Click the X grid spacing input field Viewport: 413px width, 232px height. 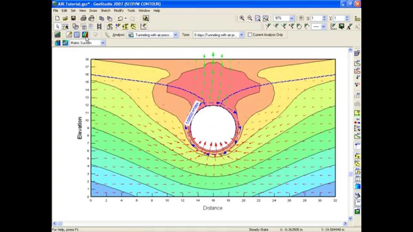[317, 18]
